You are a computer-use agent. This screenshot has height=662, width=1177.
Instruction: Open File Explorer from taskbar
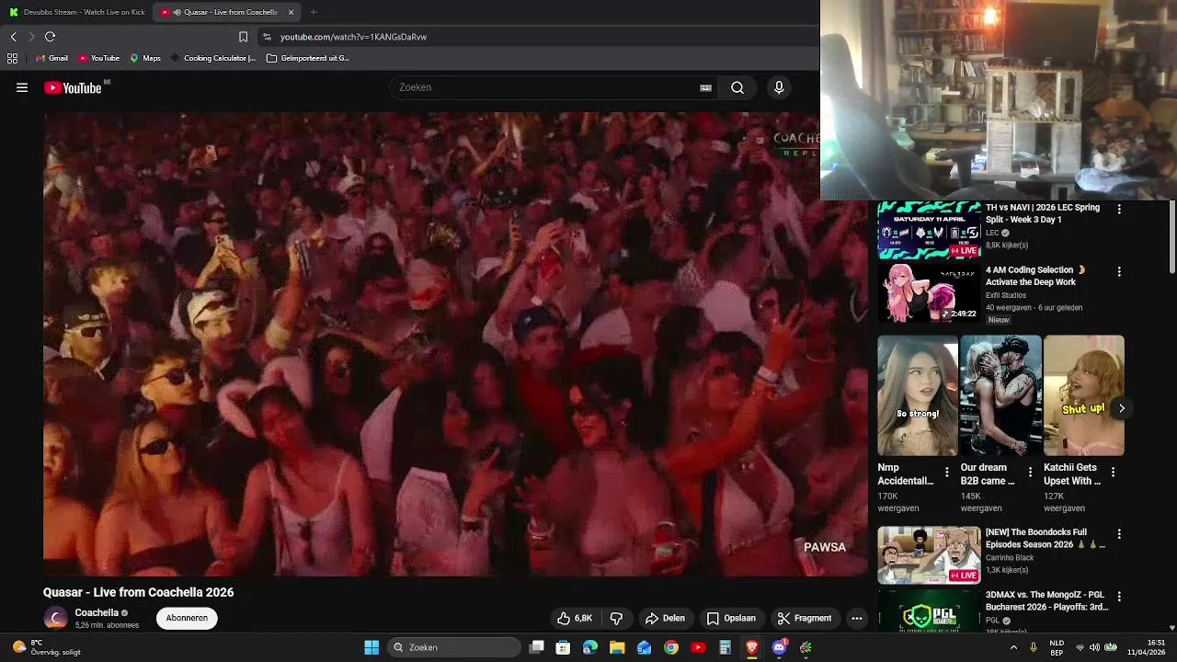(617, 647)
